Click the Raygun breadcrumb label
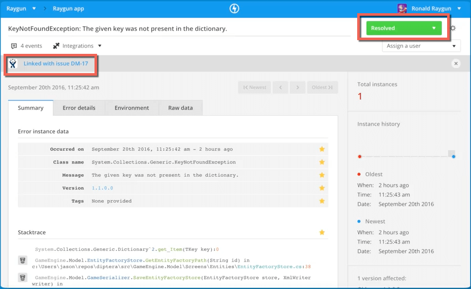Screen dimensions: 471x289 (16, 9)
